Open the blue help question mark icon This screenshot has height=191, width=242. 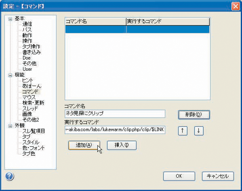tap(10, 176)
